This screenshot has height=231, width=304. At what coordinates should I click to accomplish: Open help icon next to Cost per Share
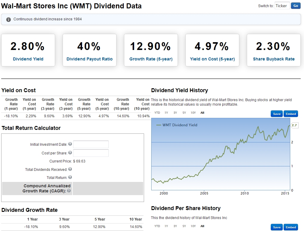(70, 153)
